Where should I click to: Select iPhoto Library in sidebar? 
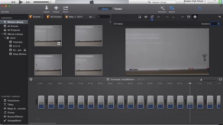click(x=14, y=22)
